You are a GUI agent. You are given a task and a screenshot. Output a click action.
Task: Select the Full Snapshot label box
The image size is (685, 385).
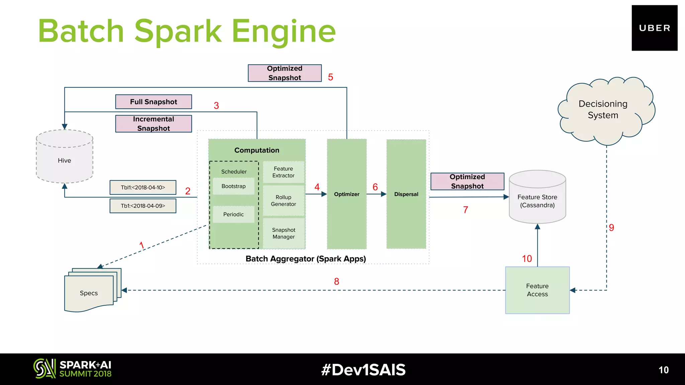point(154,102)
